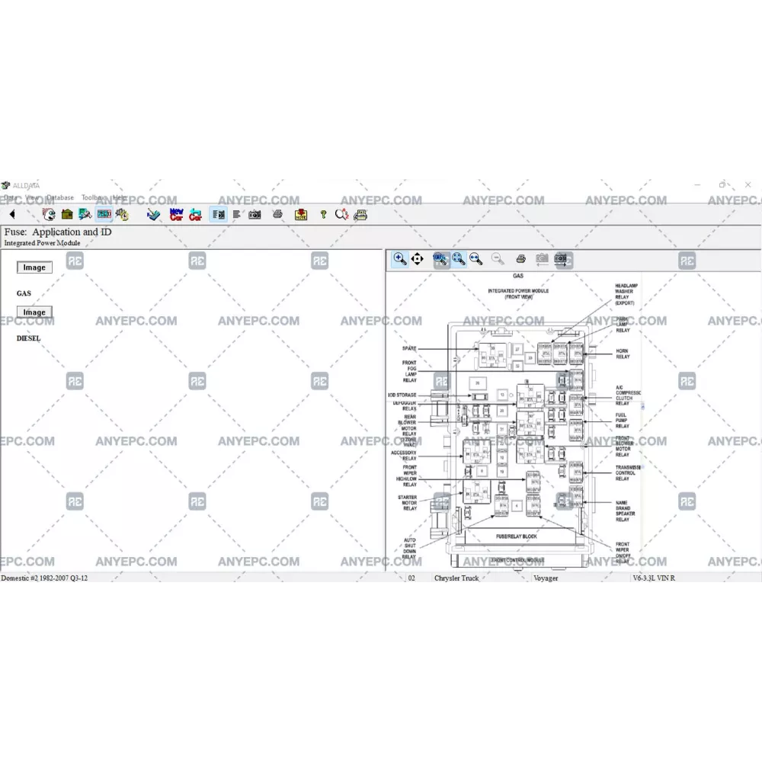Click the key icon in toolbar
The image size is (762, 762).
(x=323, y=215)
